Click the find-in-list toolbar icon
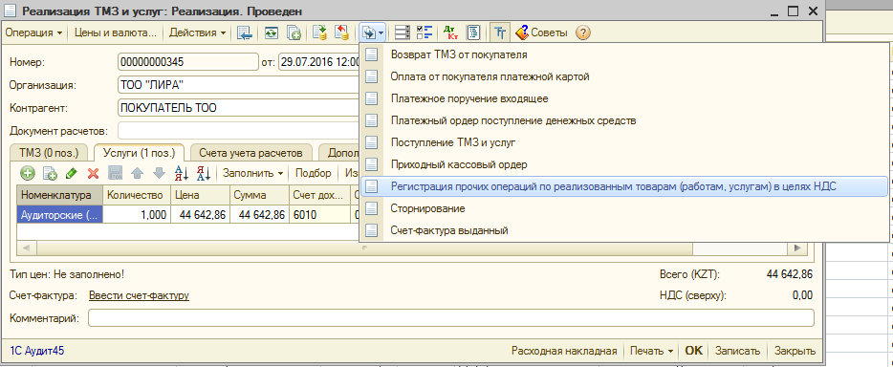This screenshot has width=893, height=367. (245, 32)
